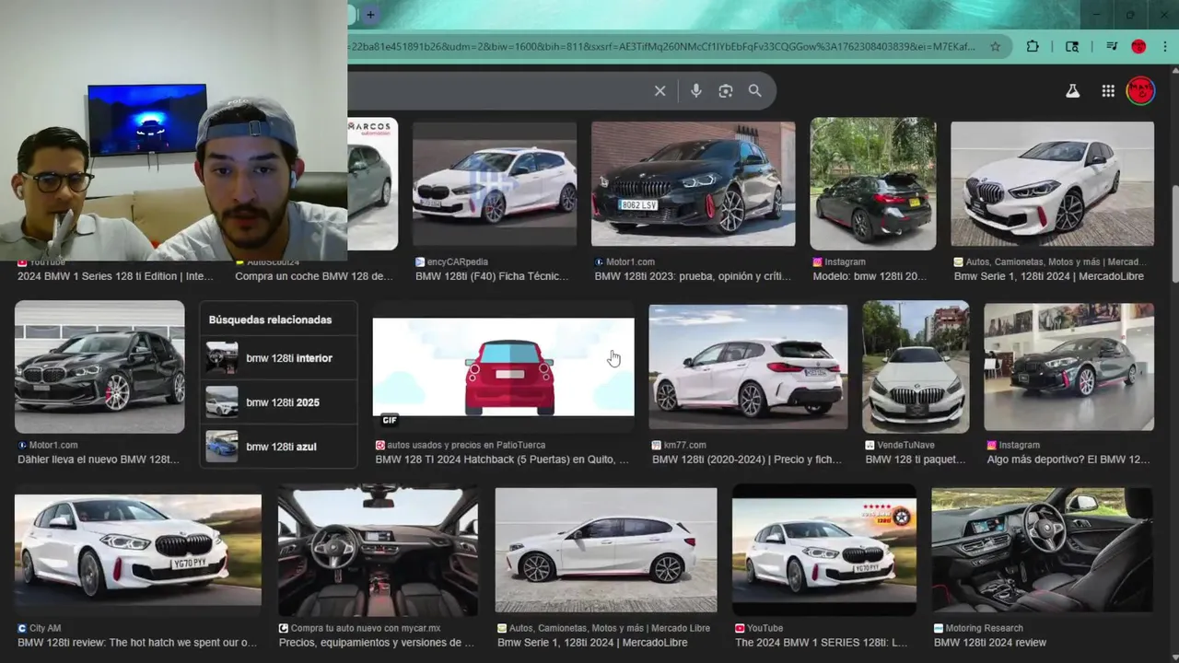Open the Dähler black BMW Motor1.com image
The height and width of the screenshot is (663, 1179).
(x=99, y=366)
